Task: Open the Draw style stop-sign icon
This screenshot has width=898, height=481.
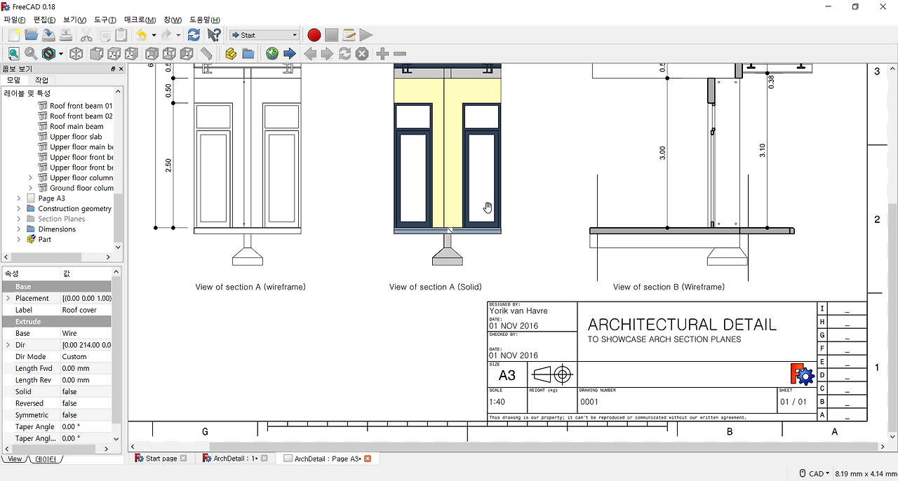Action: 49,53
